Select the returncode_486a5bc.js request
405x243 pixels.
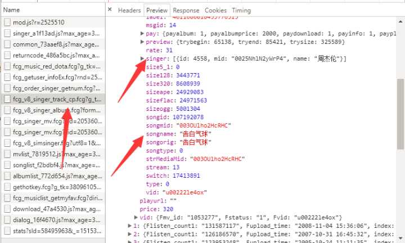tap(53, 55)
